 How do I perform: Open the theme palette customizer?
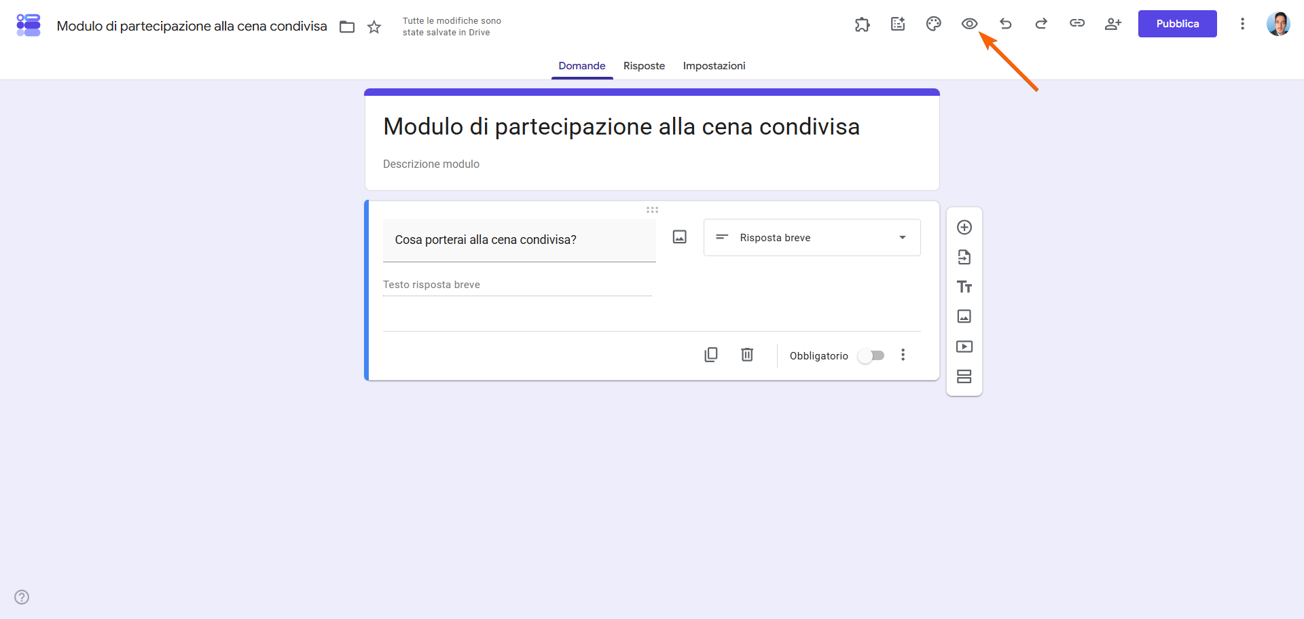934,24
